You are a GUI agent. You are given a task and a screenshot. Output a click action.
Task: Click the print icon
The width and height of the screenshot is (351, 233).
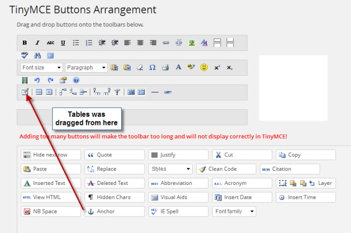point(165,67)
